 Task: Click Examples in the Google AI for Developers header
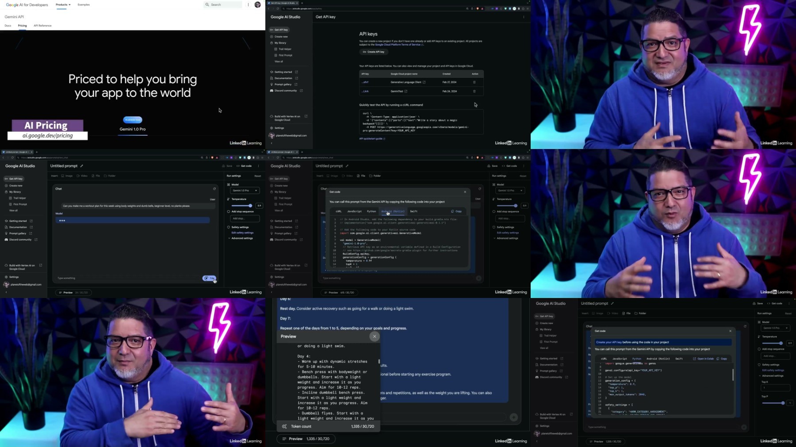[x=84, y=4]
